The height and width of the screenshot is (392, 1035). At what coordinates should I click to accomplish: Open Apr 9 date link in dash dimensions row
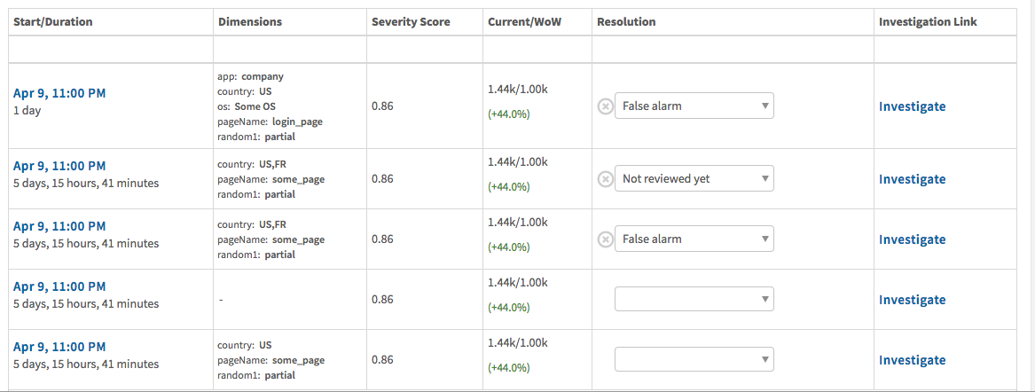click(x=59, y=286)
